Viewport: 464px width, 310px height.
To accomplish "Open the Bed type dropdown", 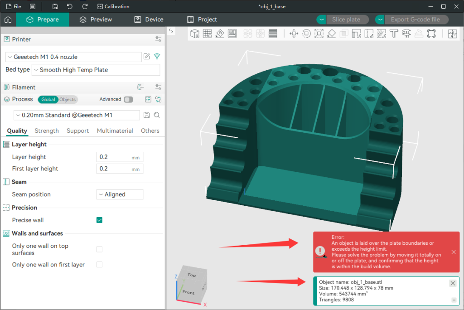I will (x=96, y=70).
